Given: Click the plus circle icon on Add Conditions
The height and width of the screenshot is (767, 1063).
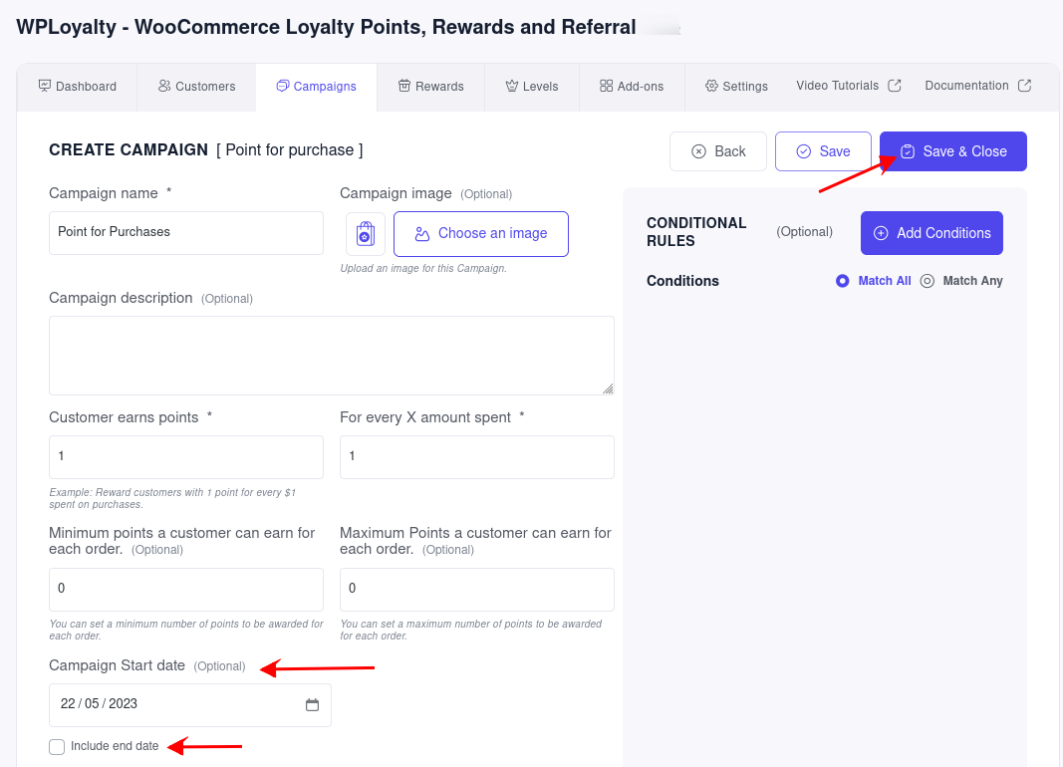Looking at the screenshot, I should pos(881,233).
